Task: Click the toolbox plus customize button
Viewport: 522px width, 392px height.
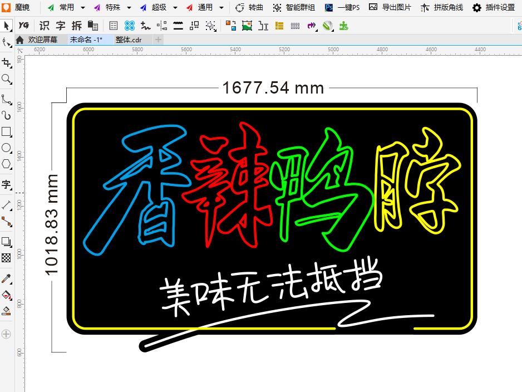Action: point(6,334)
